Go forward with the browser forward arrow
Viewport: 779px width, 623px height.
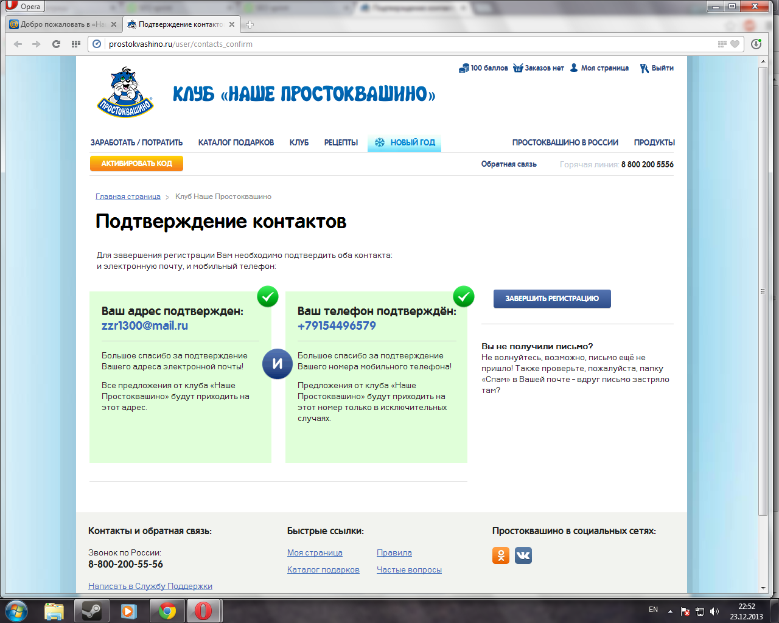[37, 44]
